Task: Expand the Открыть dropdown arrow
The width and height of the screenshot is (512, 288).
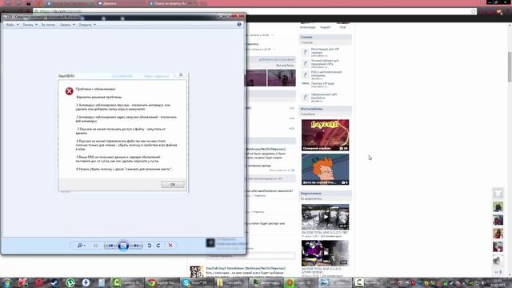Action: pos(94,25)
